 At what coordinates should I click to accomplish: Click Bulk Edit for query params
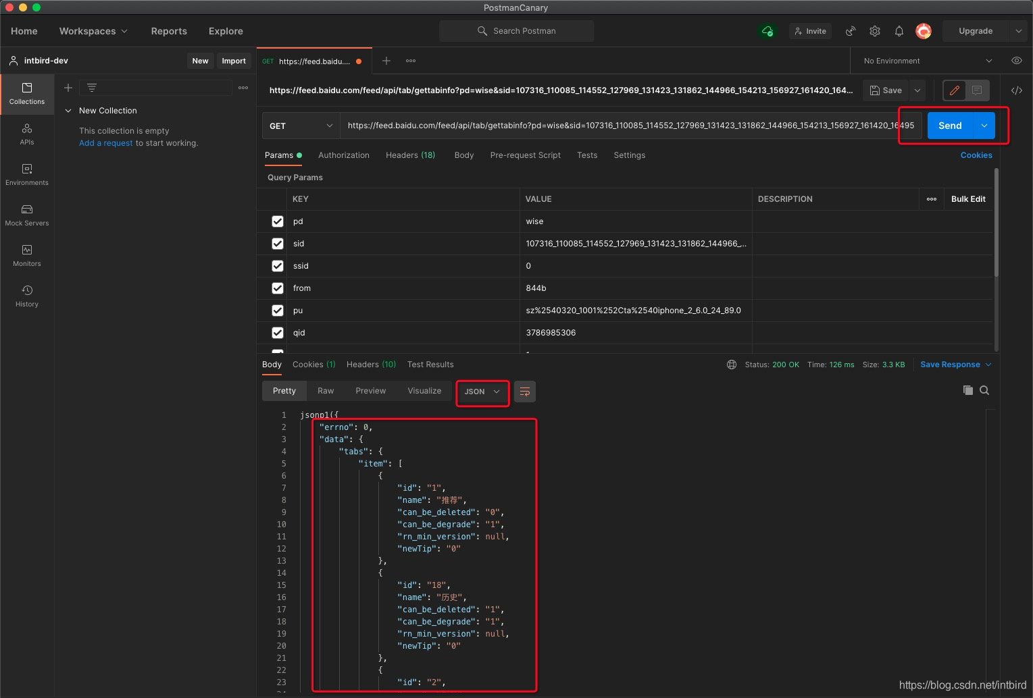[968, 199]
